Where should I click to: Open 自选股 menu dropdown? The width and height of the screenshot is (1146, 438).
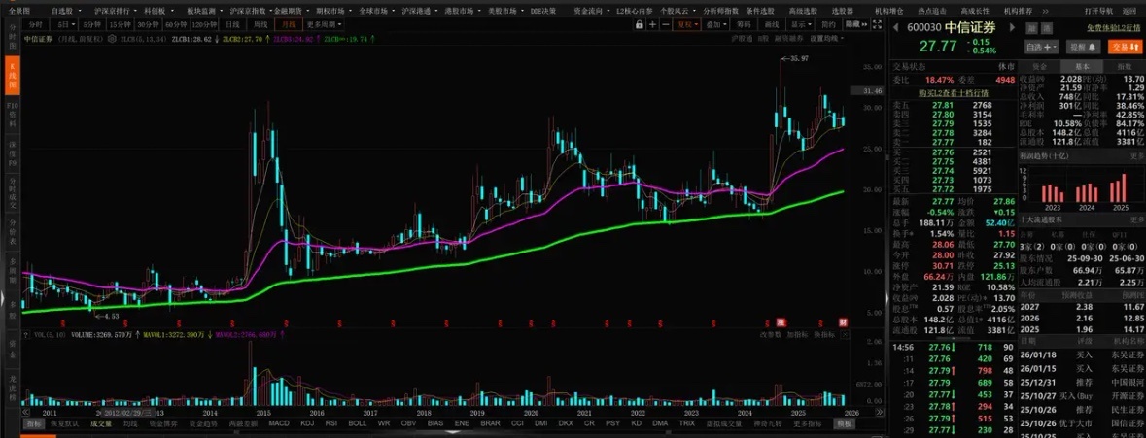(65, 12)
